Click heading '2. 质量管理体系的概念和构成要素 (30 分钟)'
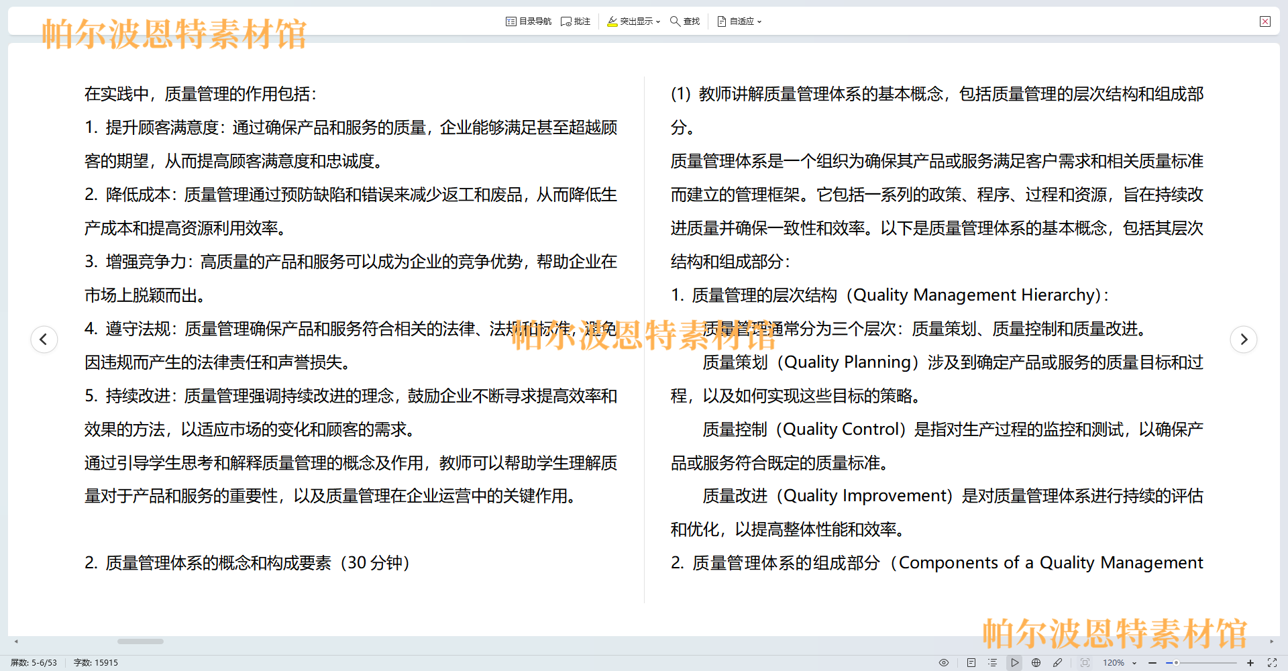This screenshot has width=1288, height=671. click(248, 563)
